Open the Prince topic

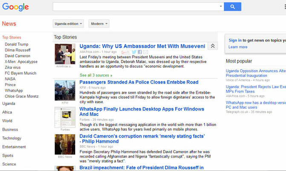click(10, 85)
